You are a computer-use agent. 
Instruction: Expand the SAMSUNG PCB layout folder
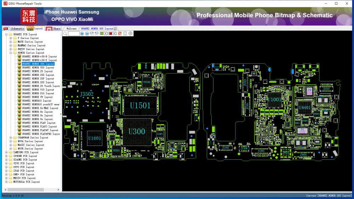[6, 152]
